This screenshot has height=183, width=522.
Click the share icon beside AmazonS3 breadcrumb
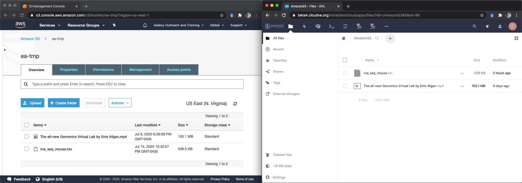tap(377, 38)
